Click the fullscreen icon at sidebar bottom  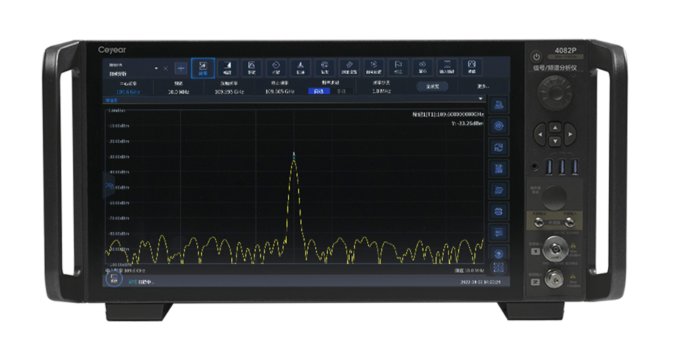click(499, 268)
